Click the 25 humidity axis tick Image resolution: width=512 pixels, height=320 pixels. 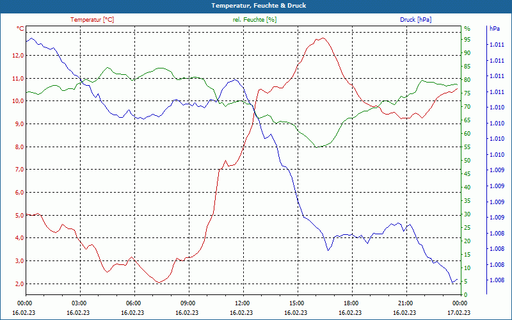pos(467,228)
